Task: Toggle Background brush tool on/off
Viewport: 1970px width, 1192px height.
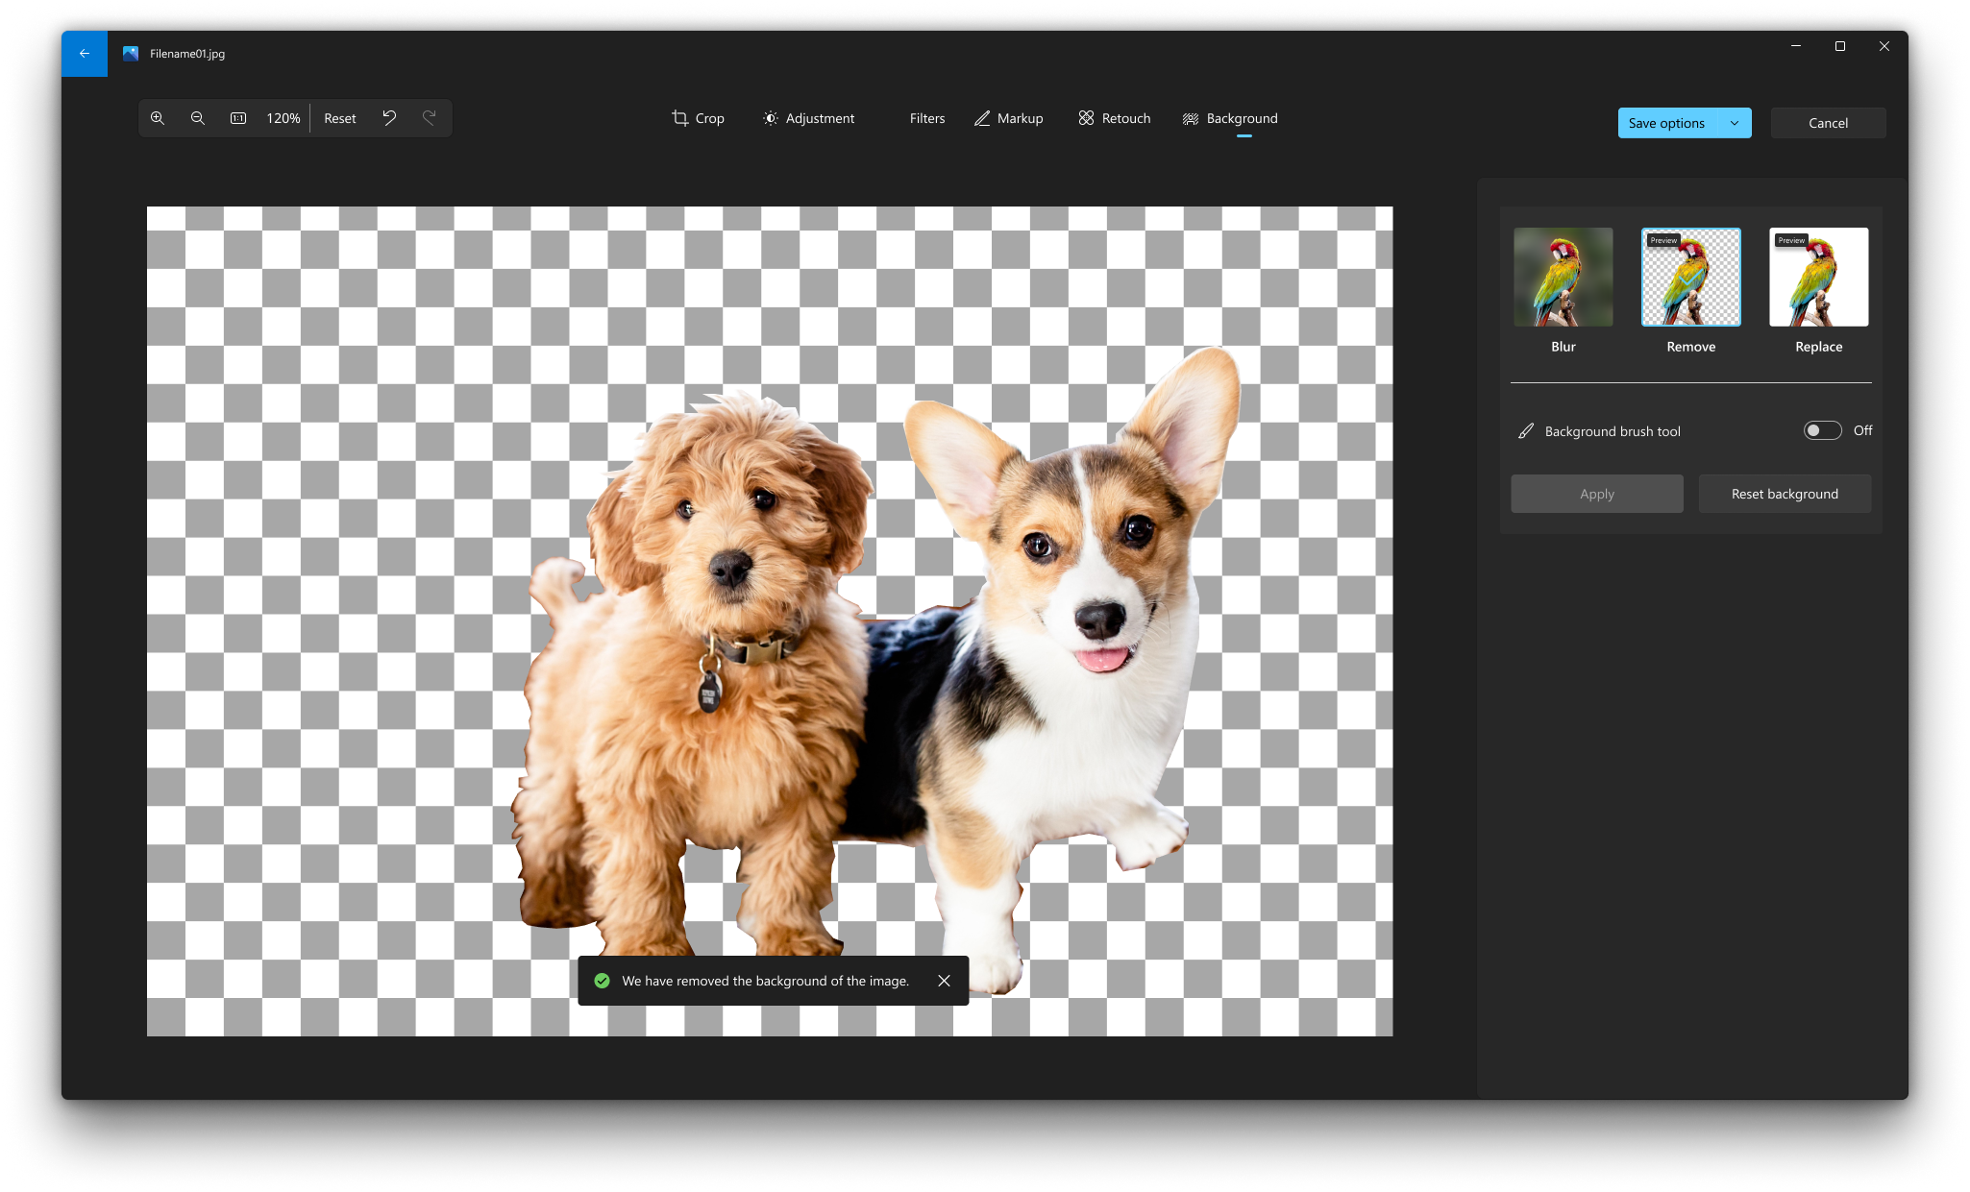Action: tap(1821, 430)
